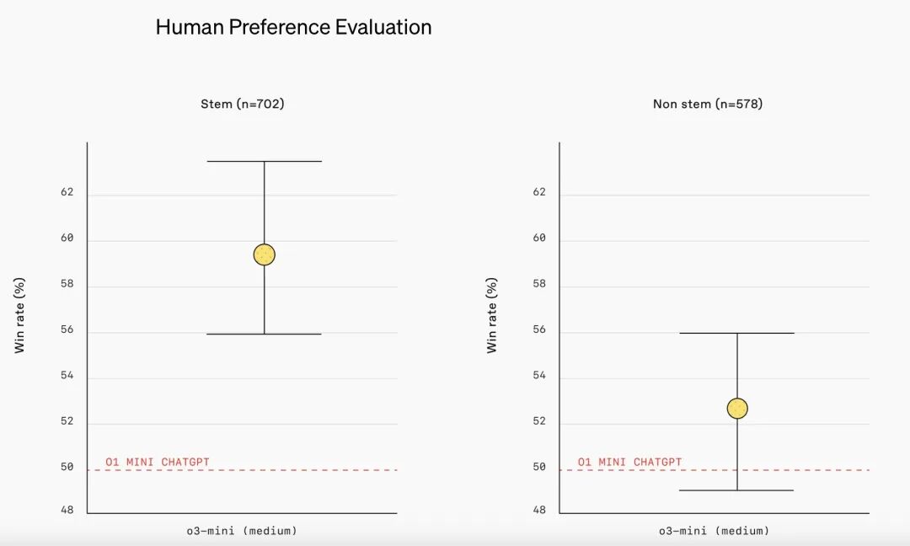Click upper error bar cap of Non stem chart
This screenshot has height=546, width=910.
(737, 333)
